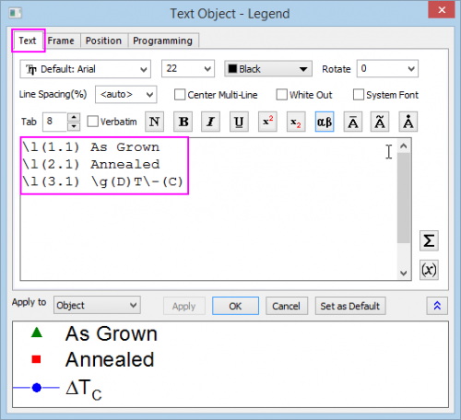
Task: Close the Text Object dialog
Action: tap(442, 10)
